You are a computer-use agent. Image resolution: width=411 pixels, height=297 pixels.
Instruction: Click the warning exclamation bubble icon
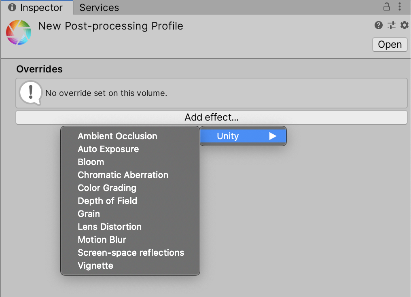[31, 93]
